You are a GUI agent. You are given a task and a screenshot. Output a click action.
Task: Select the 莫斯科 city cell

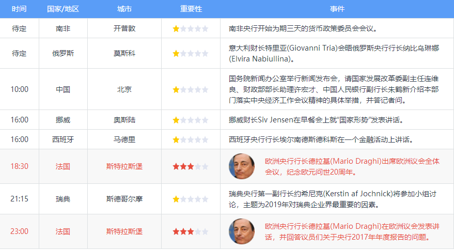point(124,53)
